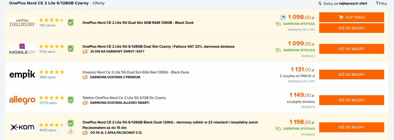Open the 782 opinie reviews link

coord(47,25)
